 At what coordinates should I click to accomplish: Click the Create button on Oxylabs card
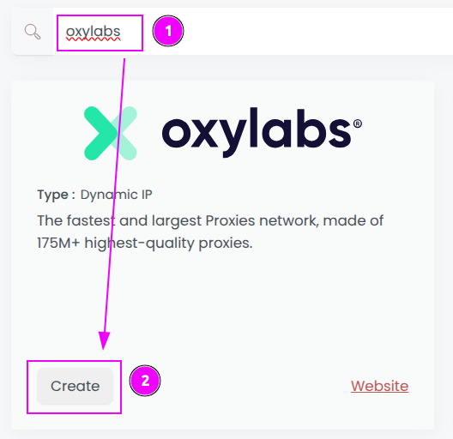[x=75, y=386]
